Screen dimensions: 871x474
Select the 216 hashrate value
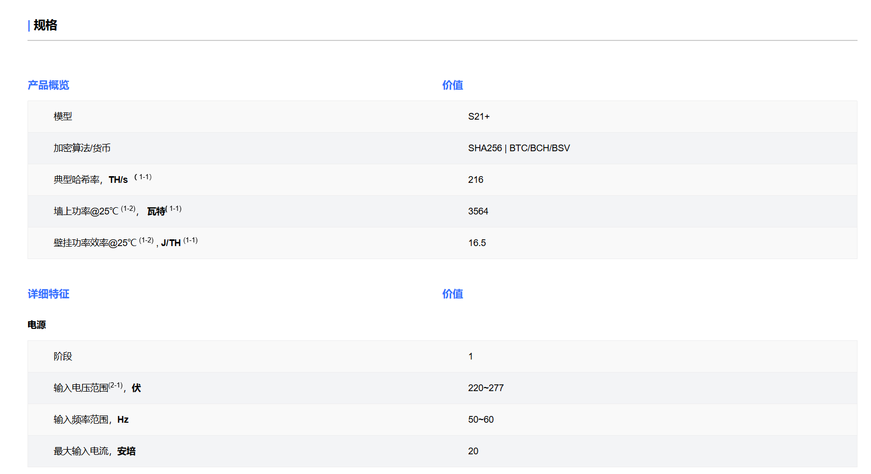pos(475,180)
